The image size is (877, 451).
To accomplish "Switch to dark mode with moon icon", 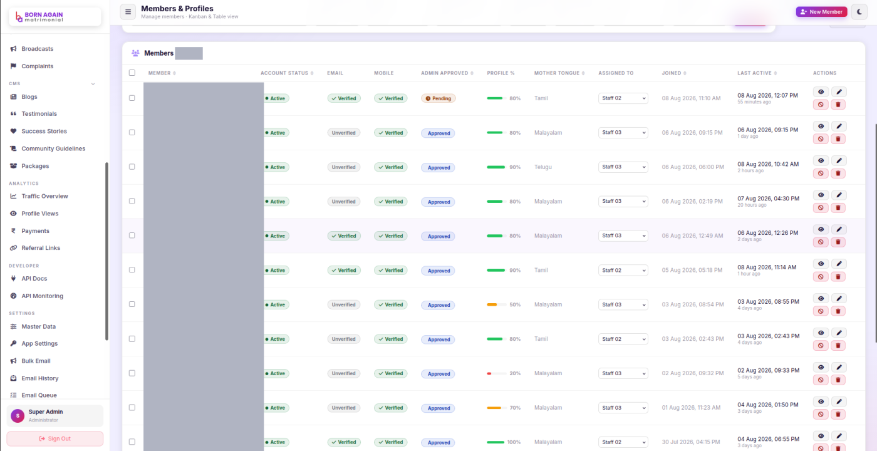I will [859, 11].
